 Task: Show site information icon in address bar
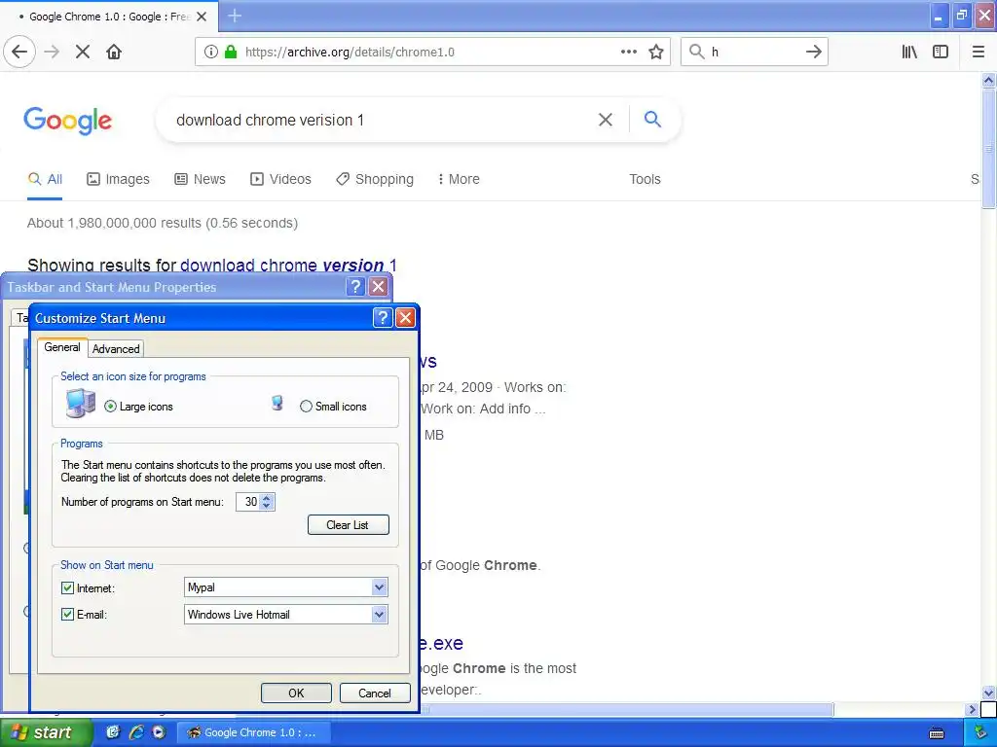coord(211,52)
